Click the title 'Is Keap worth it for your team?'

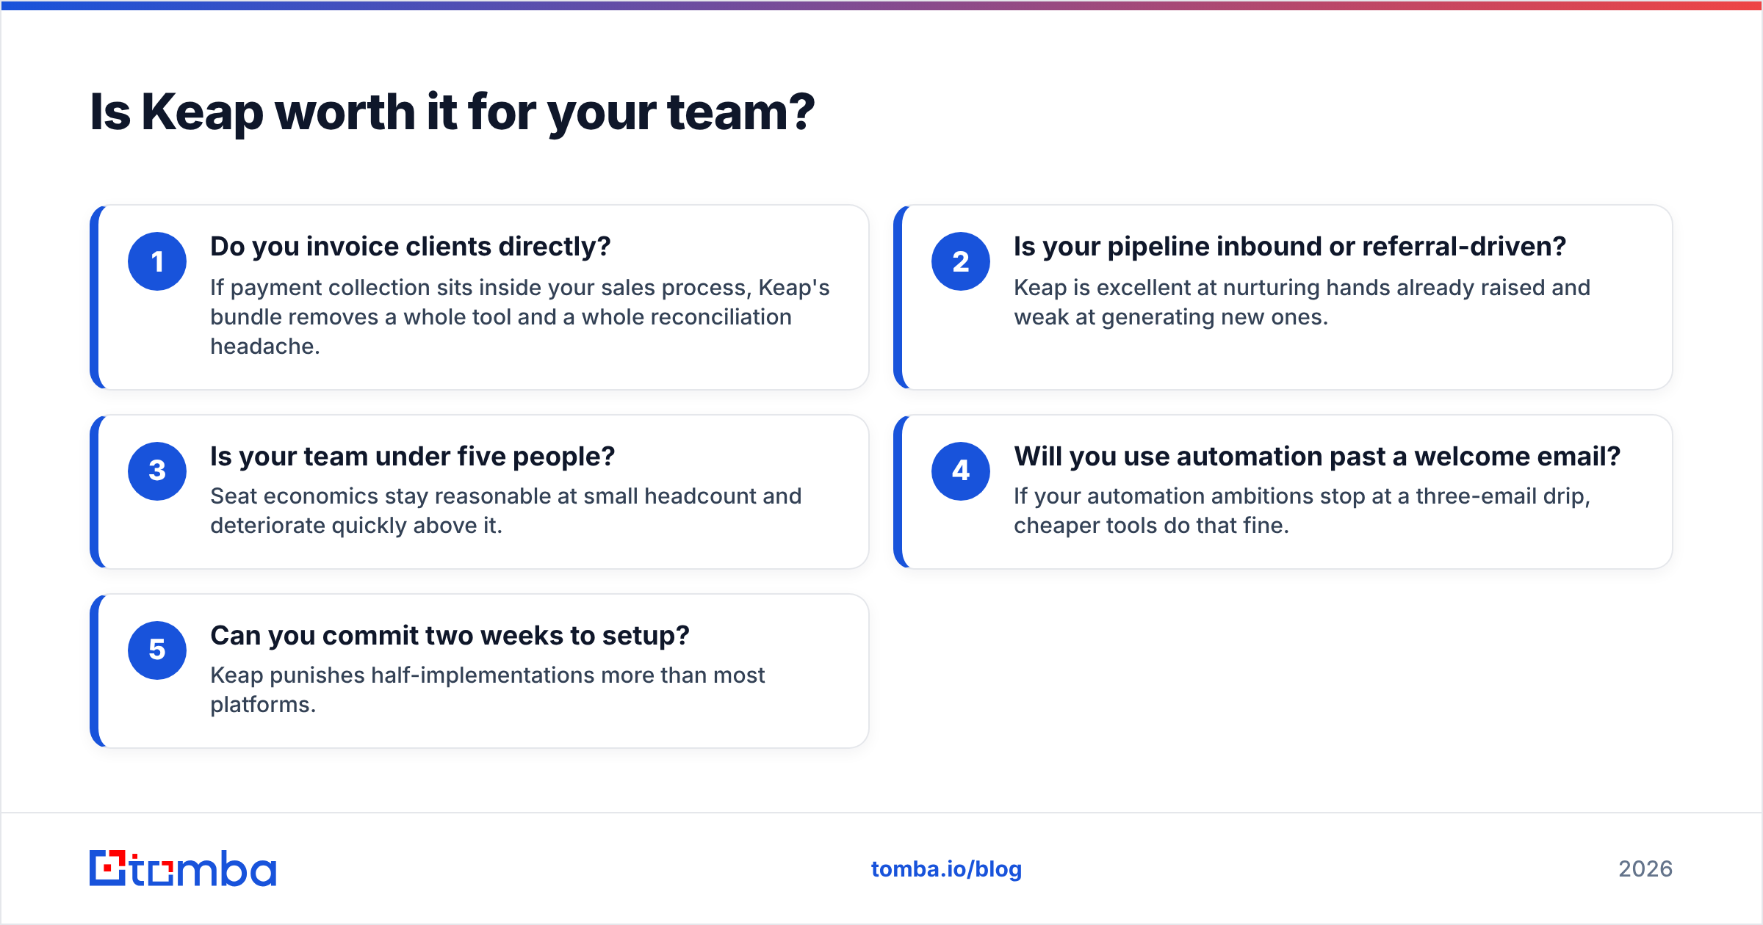(453, 112)
